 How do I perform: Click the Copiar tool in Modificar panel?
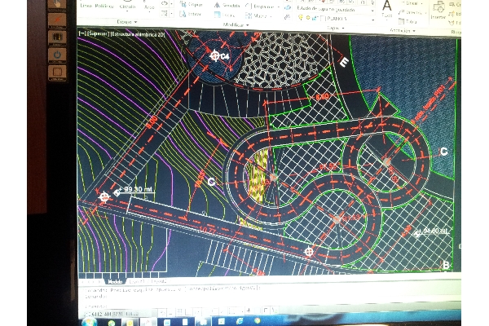pos(192,5)
